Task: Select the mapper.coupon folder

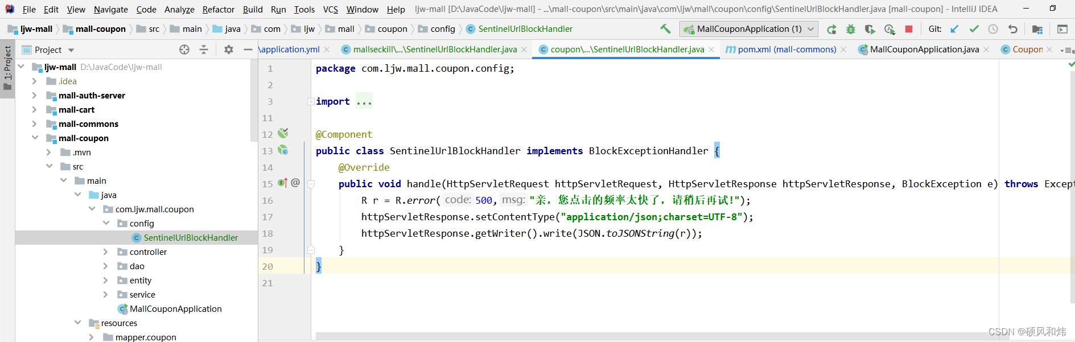Action: [x=146, y=337]
